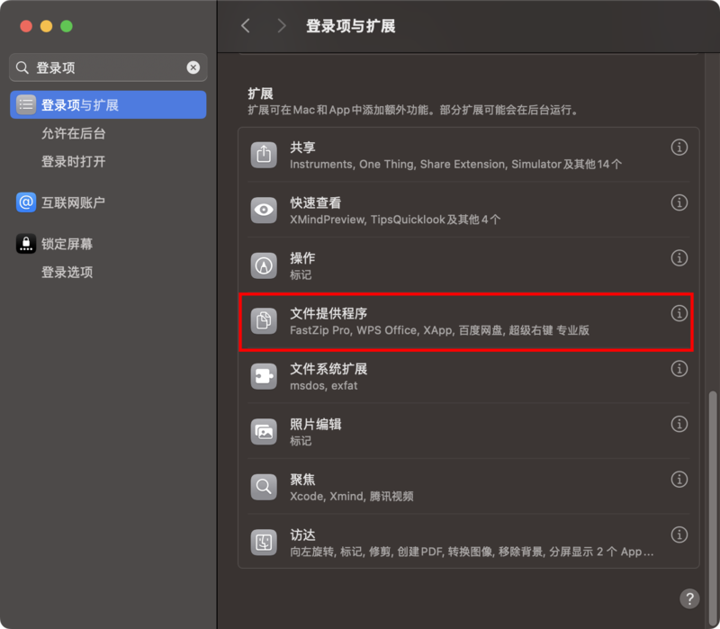The image size is (720, 629).
Task: Clear the search field text
Action: click(x=193, y=67)
